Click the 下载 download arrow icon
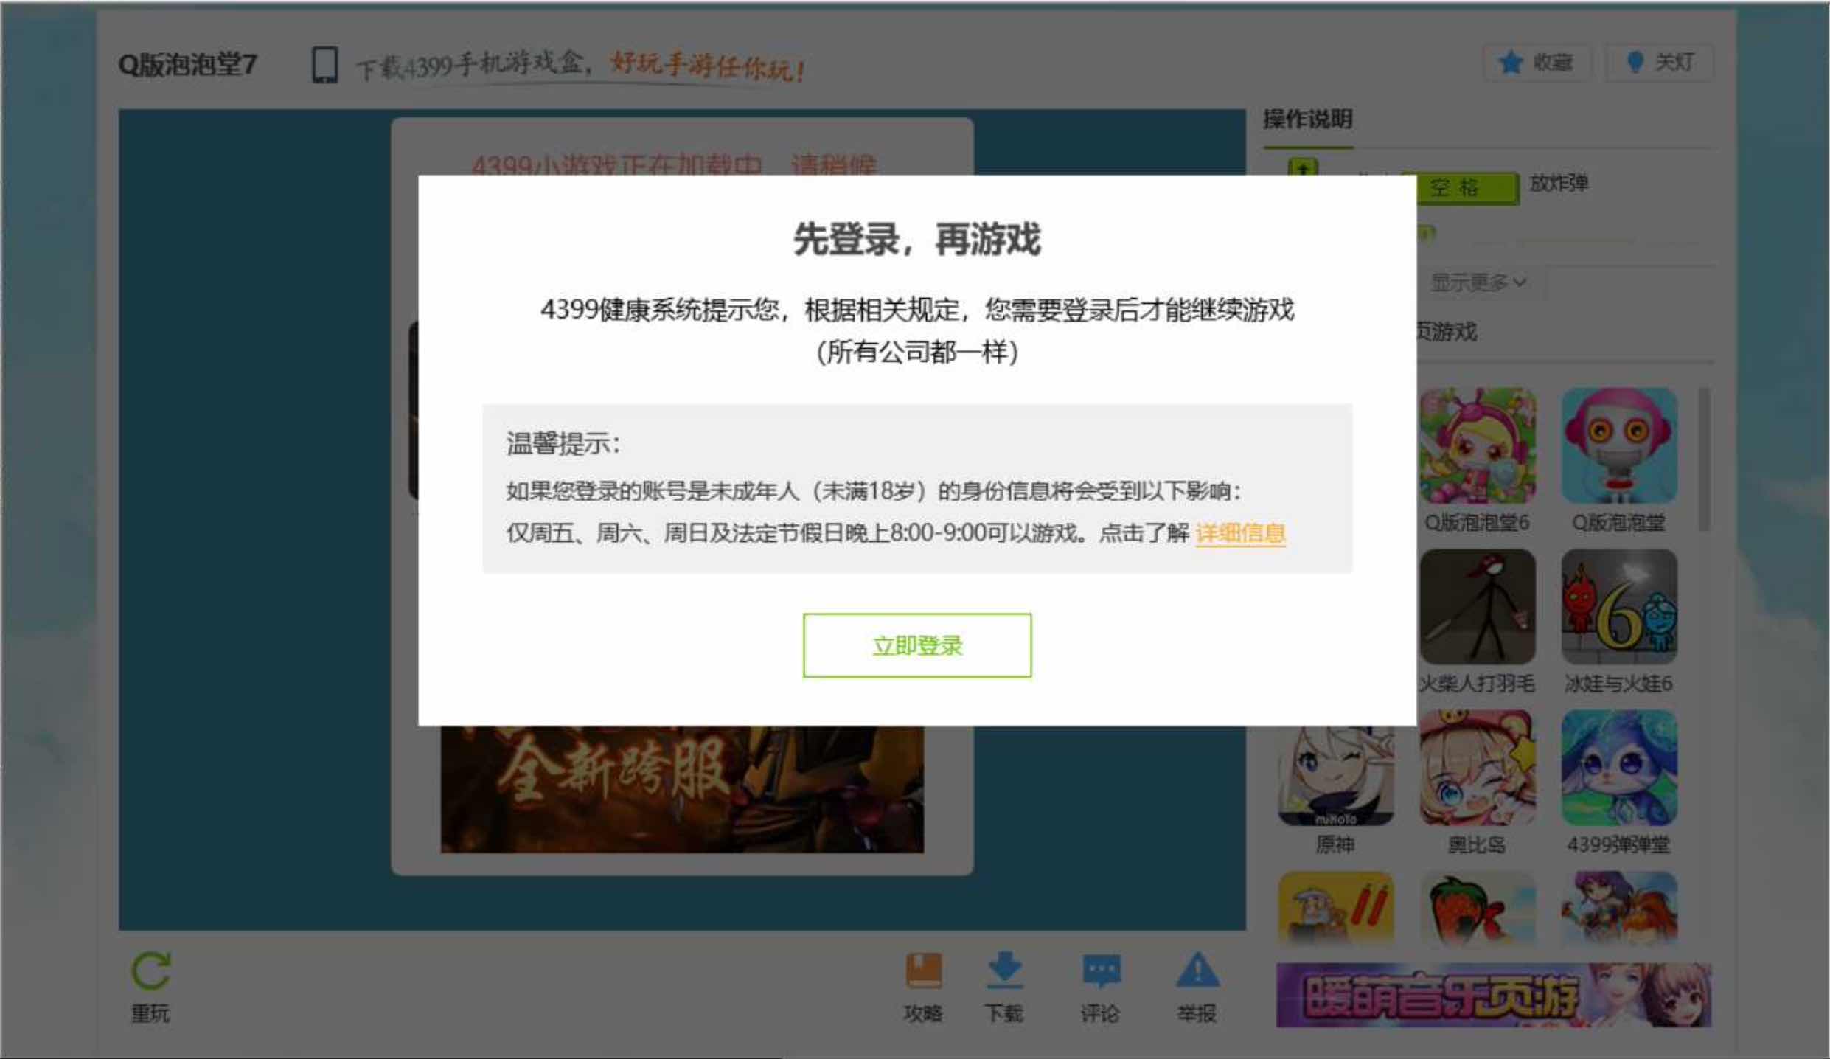The image size is (1830, 1059). [x=1004, y=970]
